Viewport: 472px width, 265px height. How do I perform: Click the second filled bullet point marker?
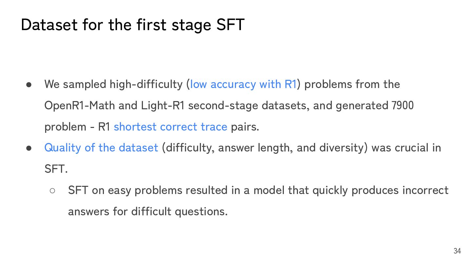(x=29, y=148)
